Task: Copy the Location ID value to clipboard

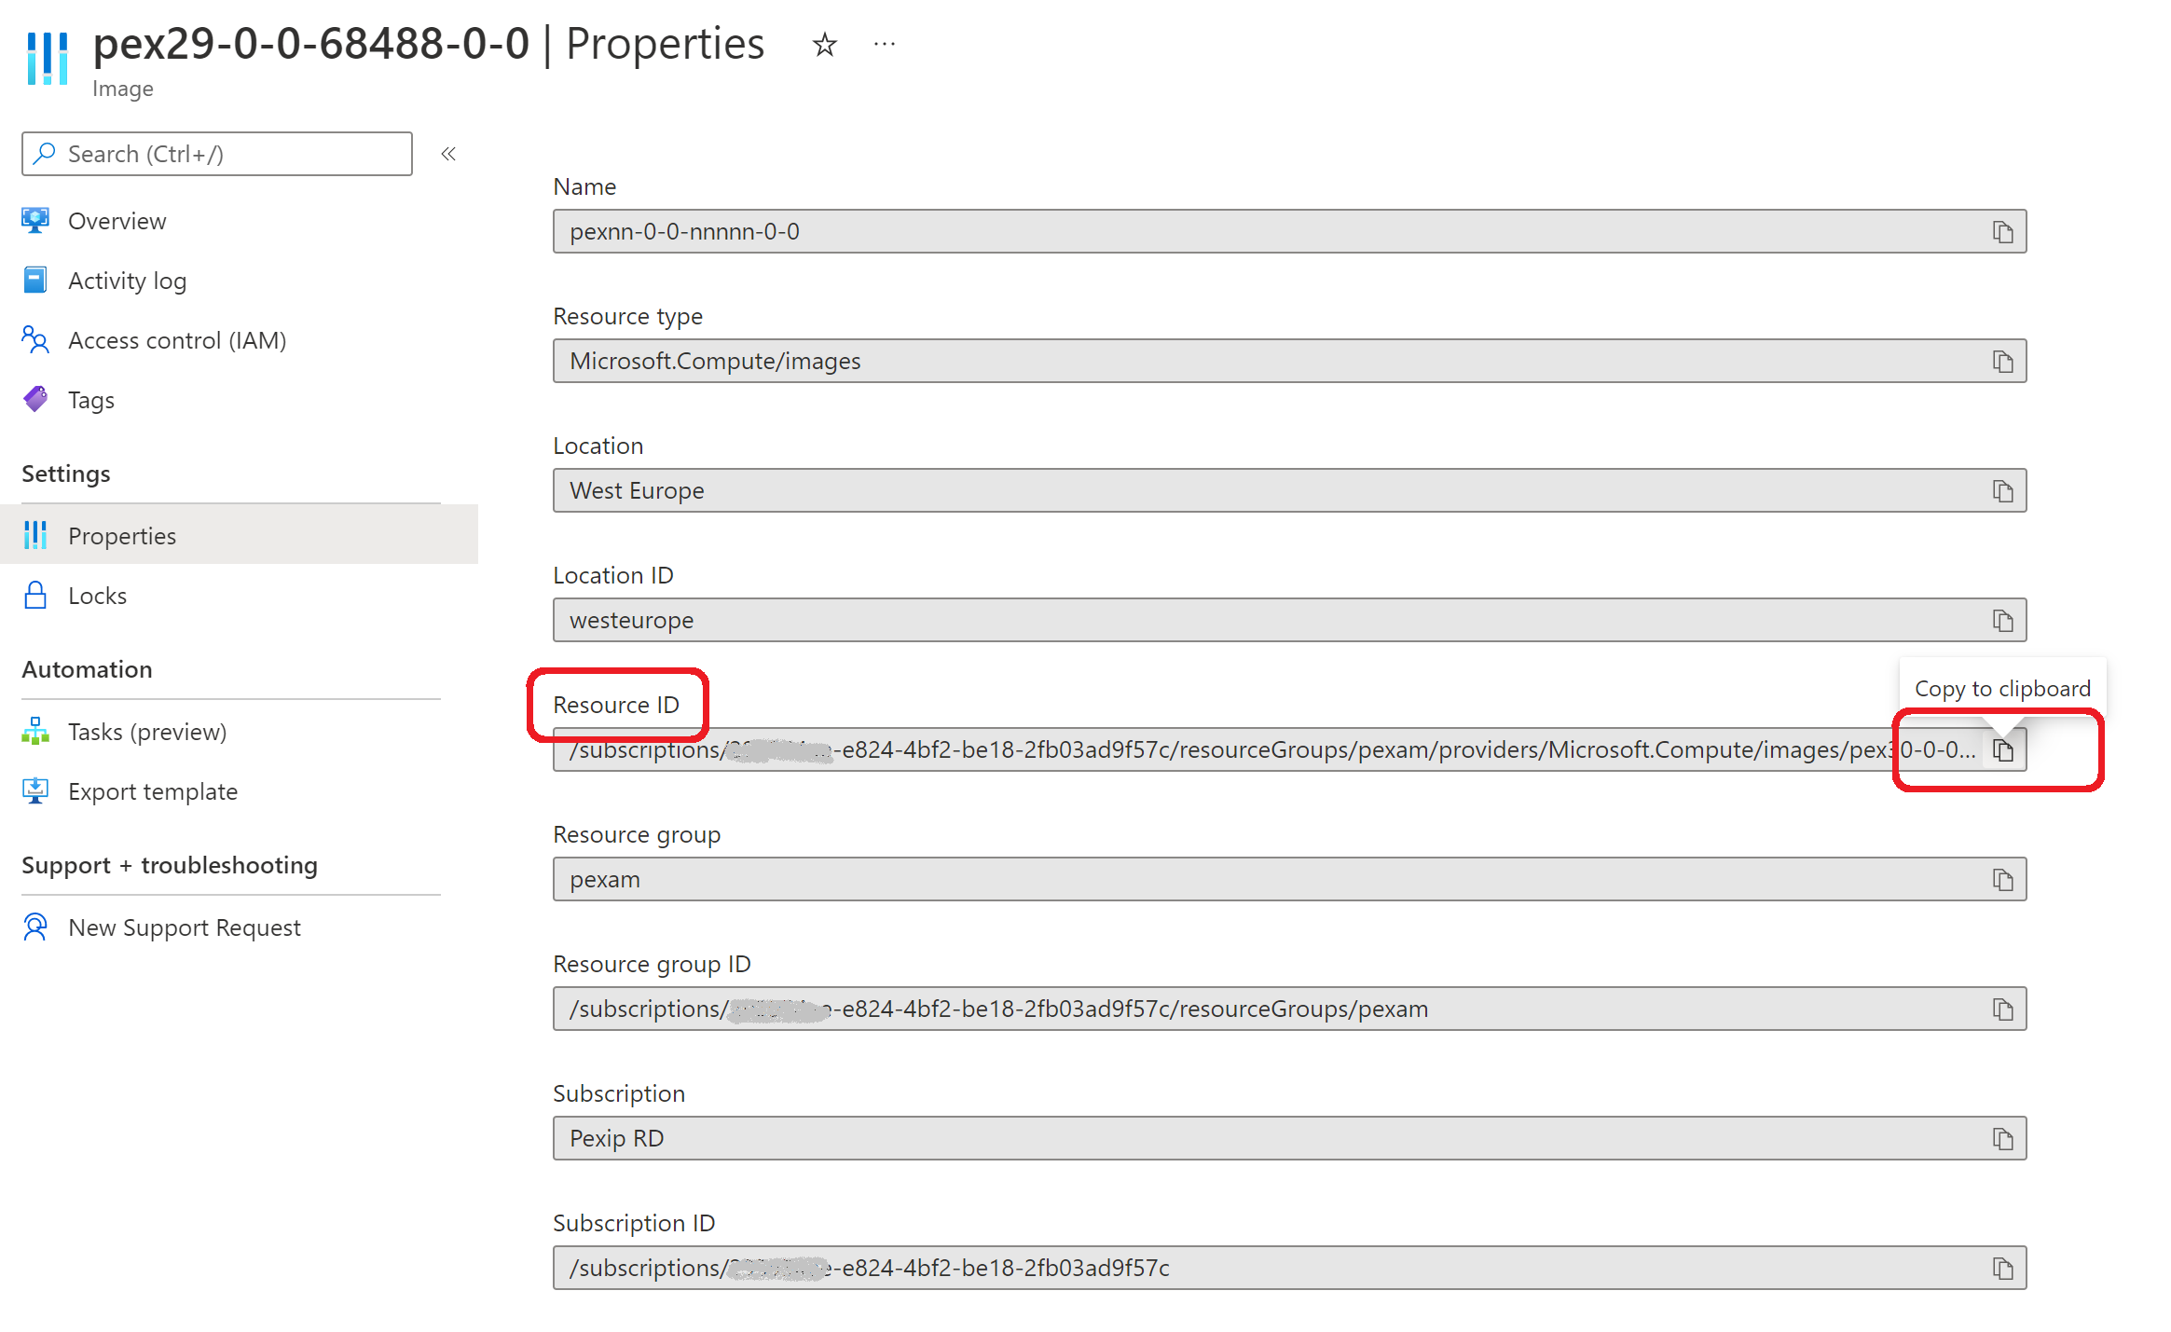Action: pyautogui.click(x=2002, y=621)
